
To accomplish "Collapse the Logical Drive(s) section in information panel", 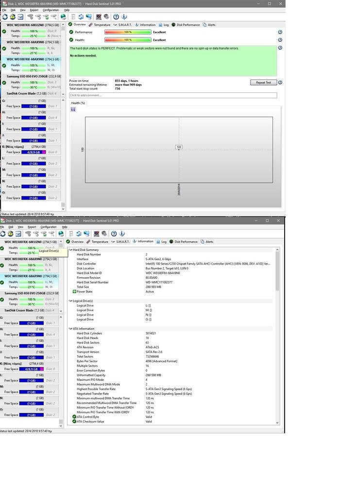I will [x=71, y=301].
